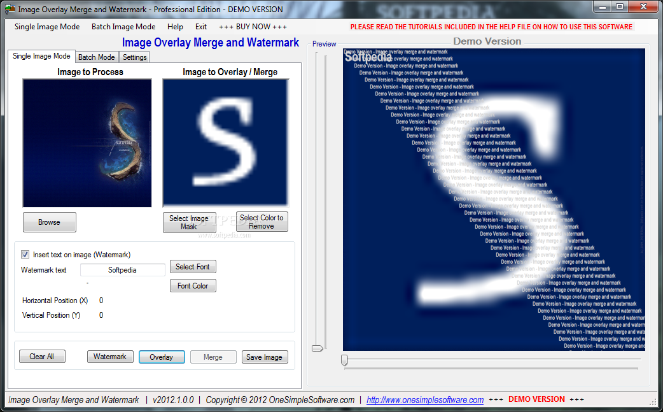Open the onesimplesoftware.com link

point(425,400)
